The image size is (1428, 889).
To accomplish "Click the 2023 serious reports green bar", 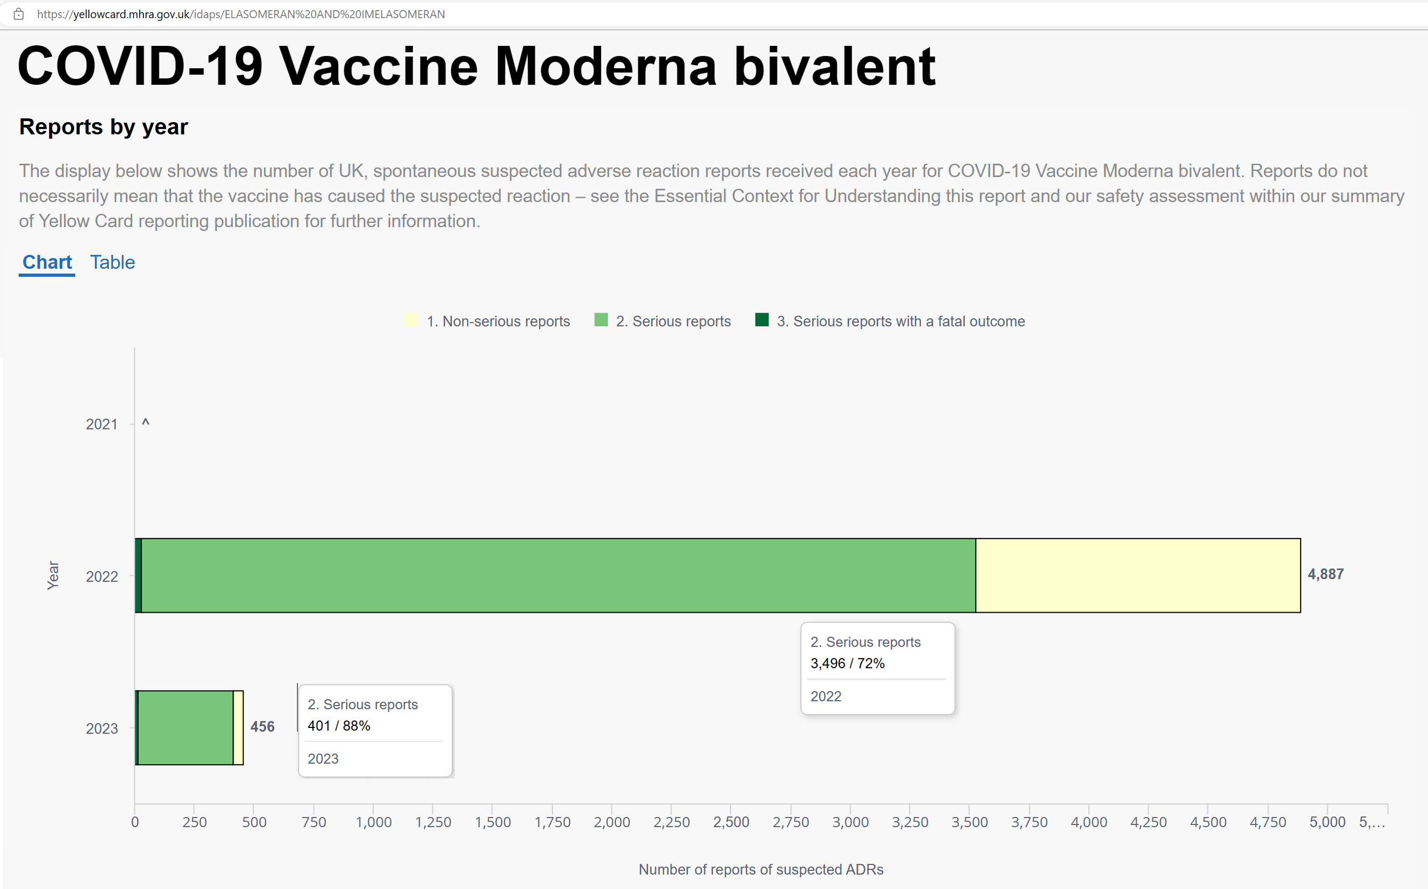I will (x=186, y=728).
